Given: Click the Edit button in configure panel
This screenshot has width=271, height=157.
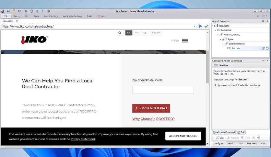Looking at the screenshot, I should [x=241, y=132].
